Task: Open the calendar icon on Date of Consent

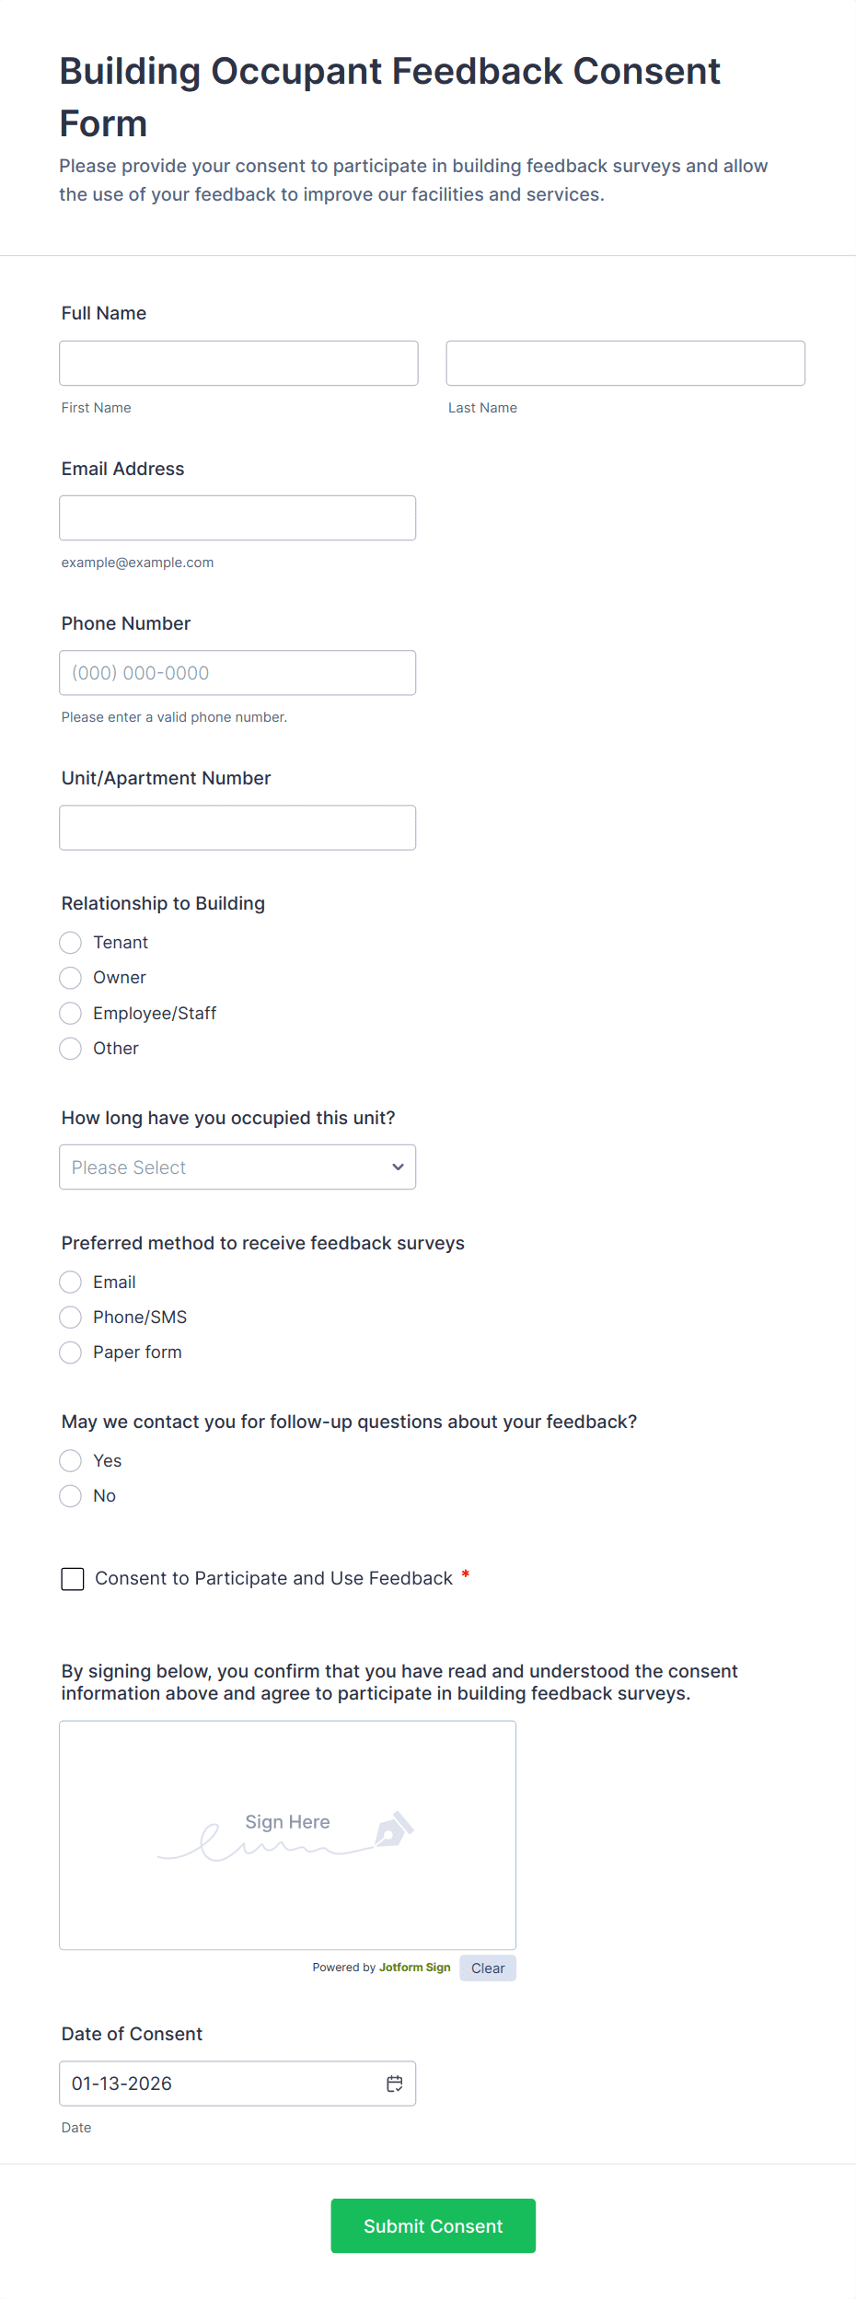Action: (x=394, y=2083)
